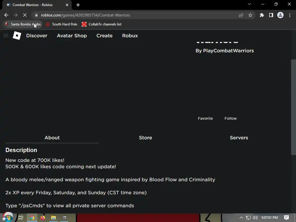This screenshot has height=222, width=296.
Task: Close the Combat Warriors tab
Action: tap(67, 5)
